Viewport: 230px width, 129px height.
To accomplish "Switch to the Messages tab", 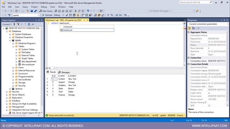I will (64, 72).
